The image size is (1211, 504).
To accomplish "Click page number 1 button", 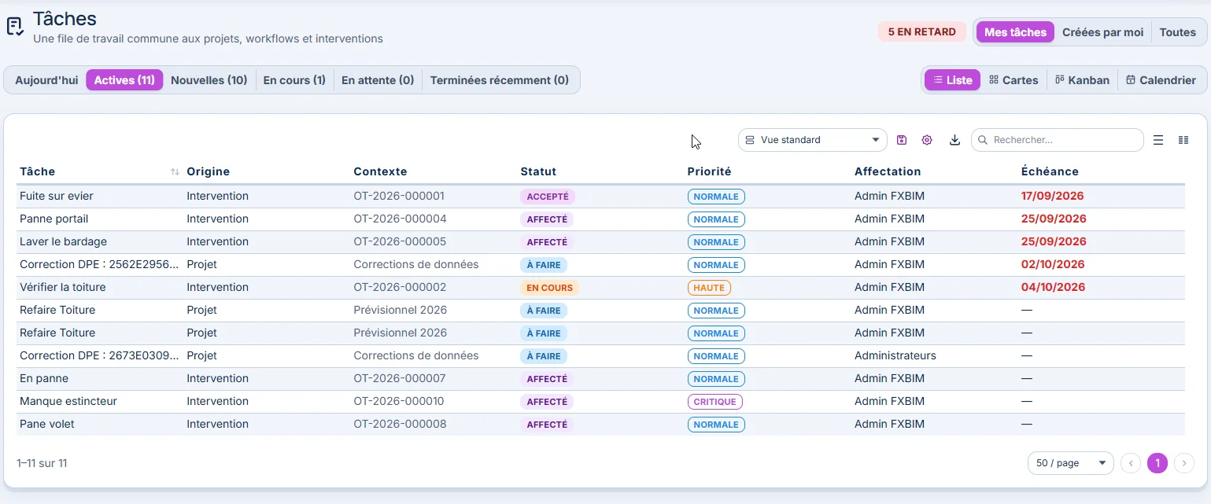I will (x=1157, y=463).
